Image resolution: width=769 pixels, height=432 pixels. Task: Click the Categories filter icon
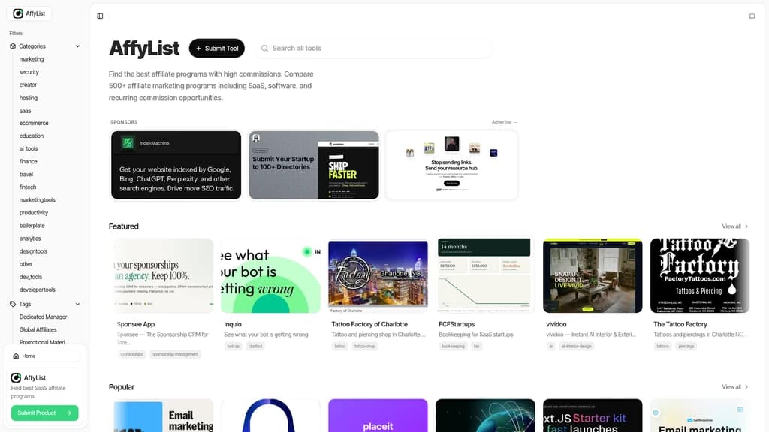coord(13,46)
